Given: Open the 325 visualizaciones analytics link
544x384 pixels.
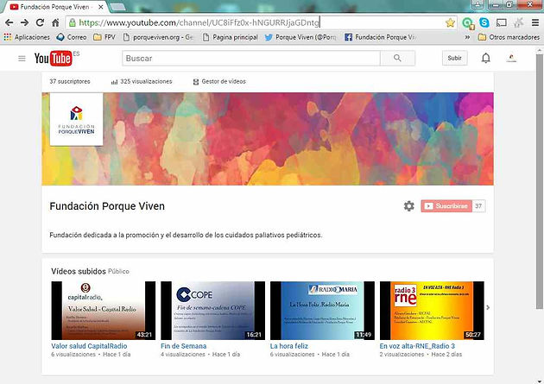Looking at the screenshot, I should [x=142, y=81].
